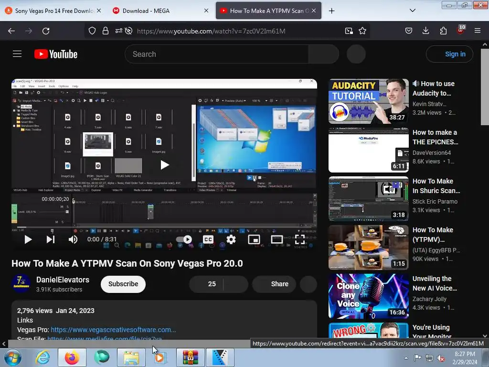
Task: Open Windows Explorer from the taskbar
Action: click(x=131, y=357)
